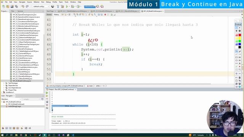244x137 pixels.
Task: Expand the JavaBasico1 project node
Action: [2, 92]
